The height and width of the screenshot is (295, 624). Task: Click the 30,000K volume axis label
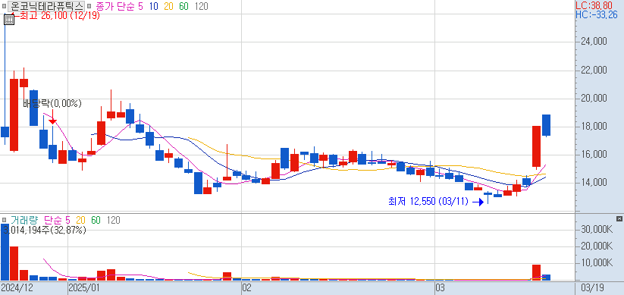click(x=596, y=230)
